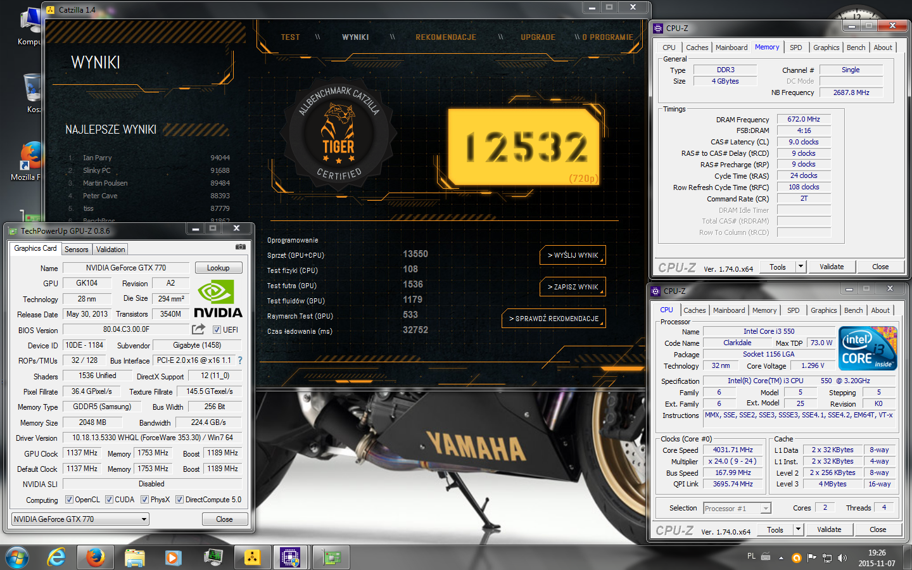Open the Tools dropdown arrow in lower CPU-Z
Viewport: 912px width, 570px height.
(x=798, y=529)
